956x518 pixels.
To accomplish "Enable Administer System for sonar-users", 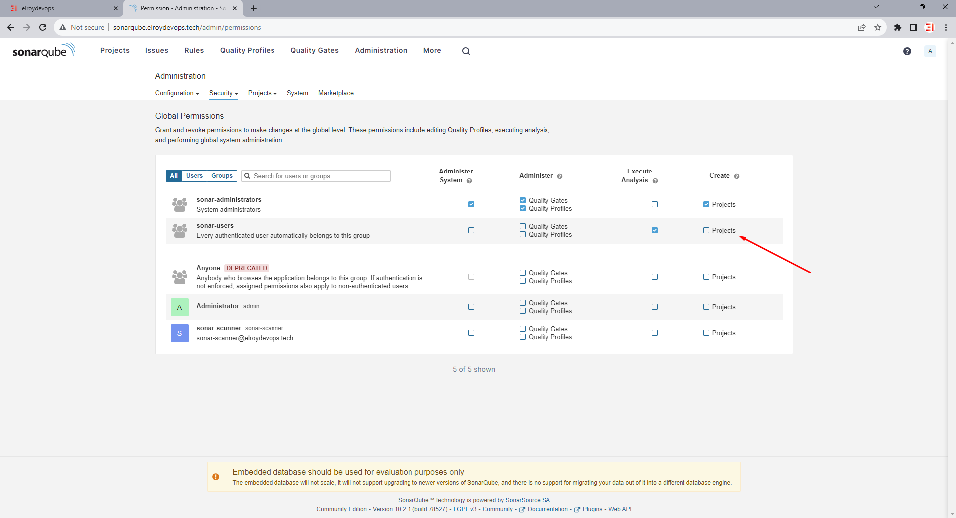I will (x=471, y=230).
